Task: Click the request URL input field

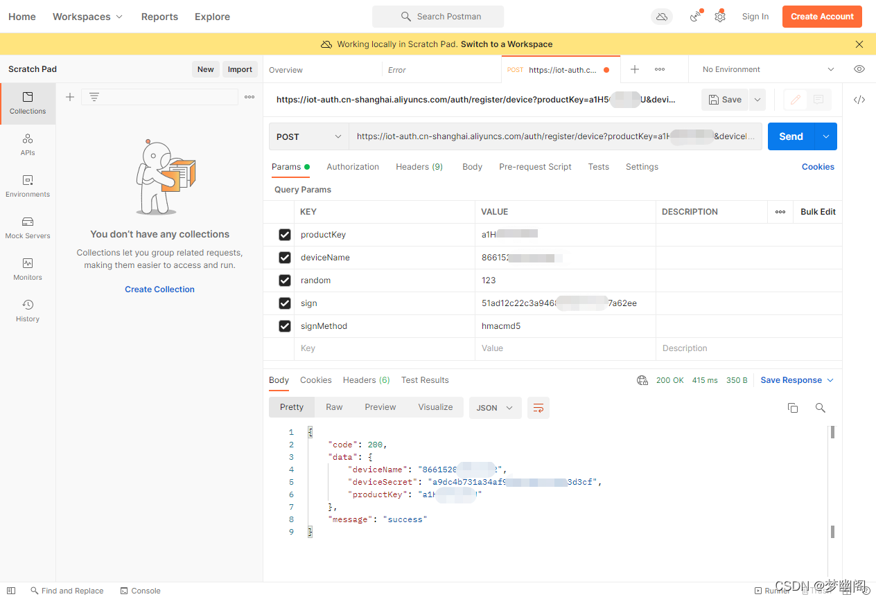Action: pyautogui.click(x=555, y=136)
